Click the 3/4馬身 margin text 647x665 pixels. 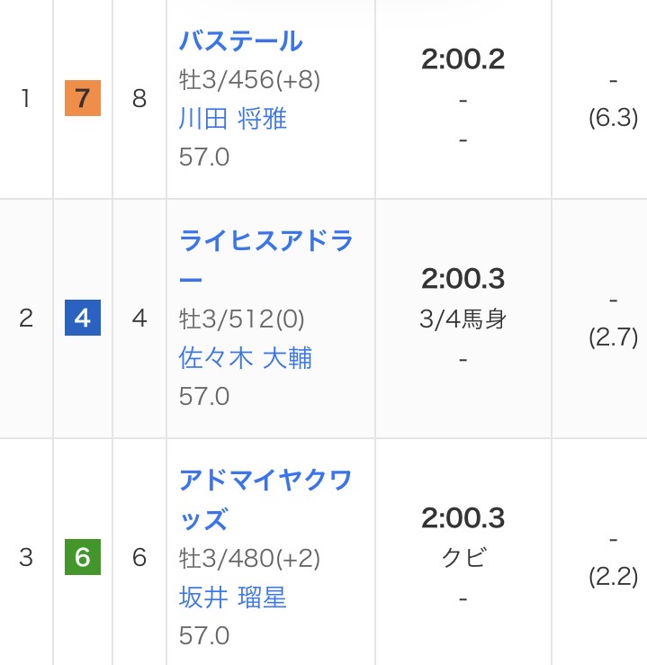pos(463,319)
